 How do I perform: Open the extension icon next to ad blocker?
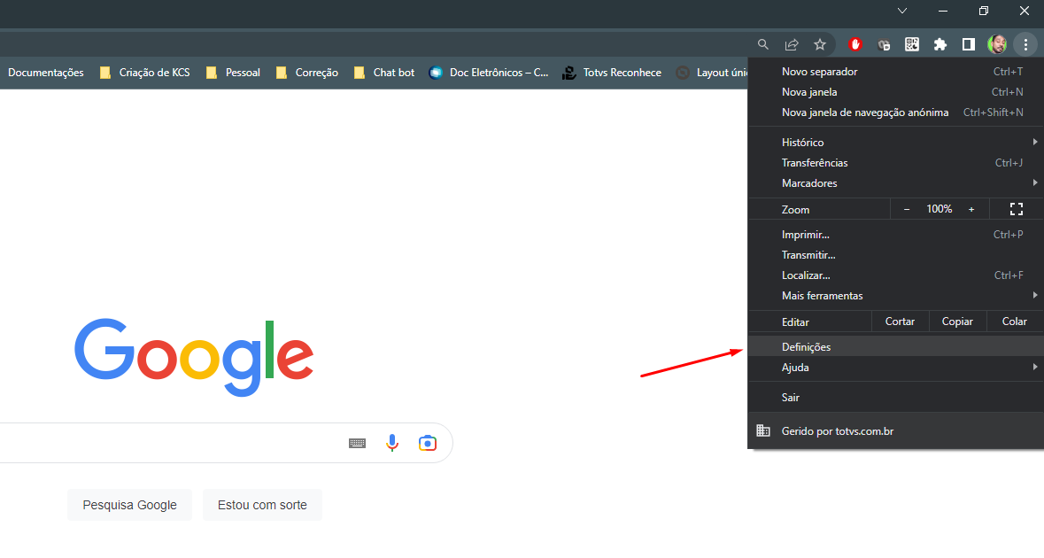point(884,44)
